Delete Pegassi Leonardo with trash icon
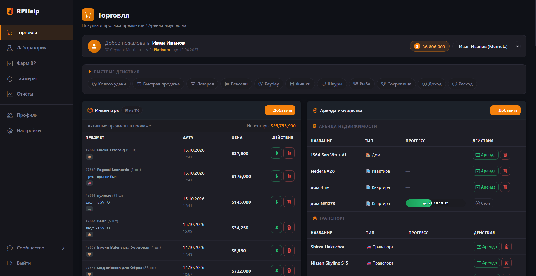This screenshot has width=536, height=276. 289,176
